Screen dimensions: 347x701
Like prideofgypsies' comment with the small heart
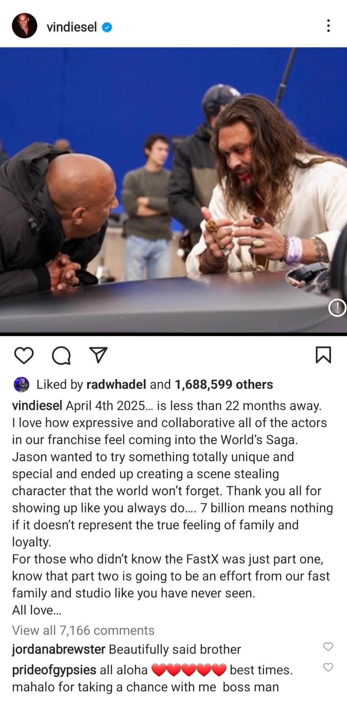pyautogui.click(x=328, y=667)
